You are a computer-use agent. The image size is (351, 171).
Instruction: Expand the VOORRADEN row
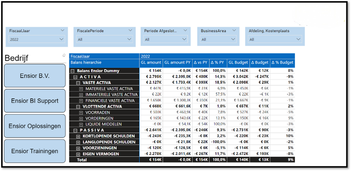[x=81, y=112]
